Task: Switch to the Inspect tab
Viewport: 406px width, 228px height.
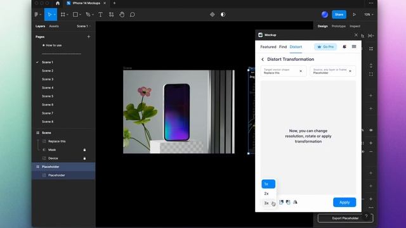Action: coord(355,26)
